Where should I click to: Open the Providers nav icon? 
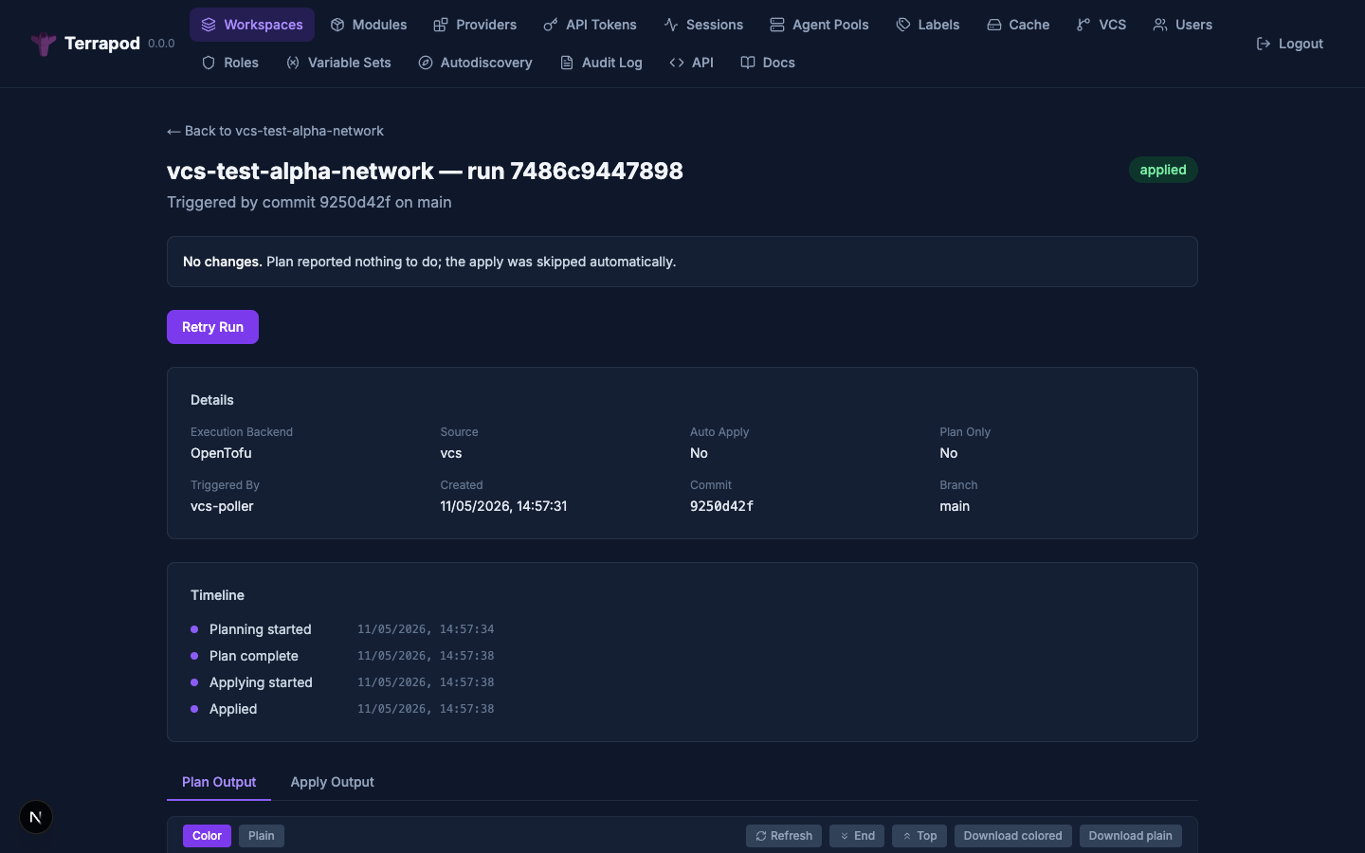441,25
